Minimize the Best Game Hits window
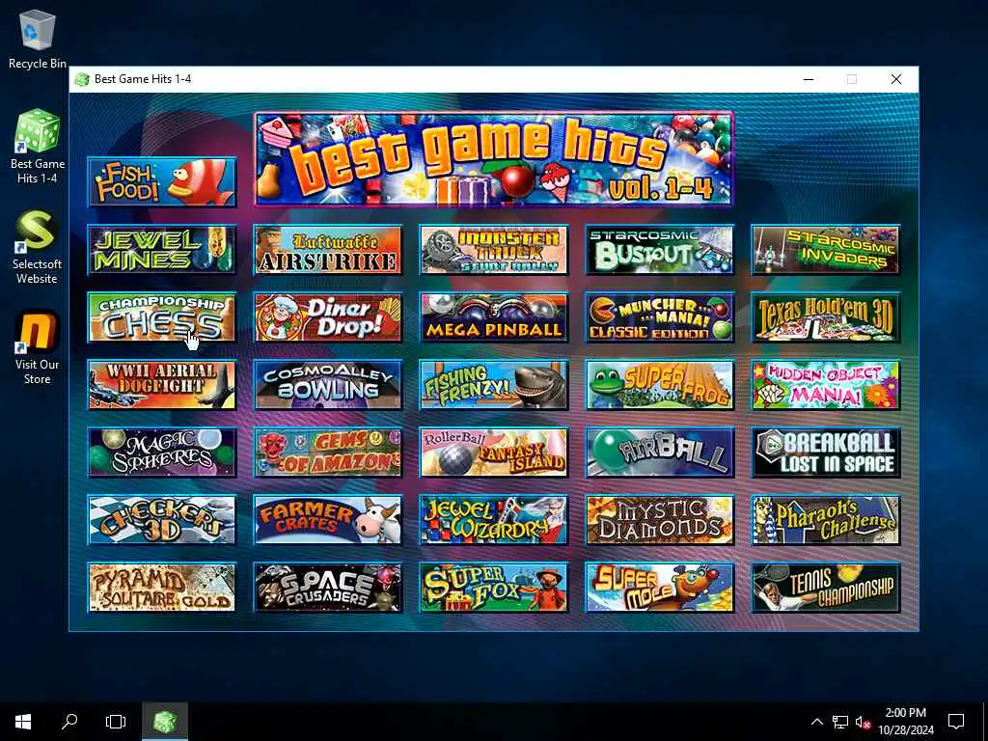The width and height of the screenshot is (988, 741). pos(809,79)
